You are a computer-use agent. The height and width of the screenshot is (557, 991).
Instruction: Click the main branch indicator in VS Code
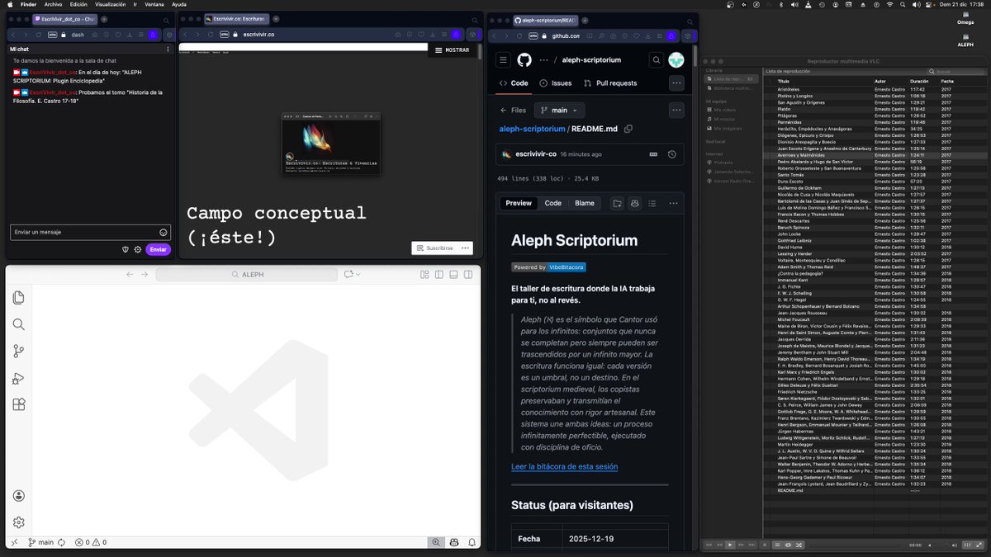[41, 542]
